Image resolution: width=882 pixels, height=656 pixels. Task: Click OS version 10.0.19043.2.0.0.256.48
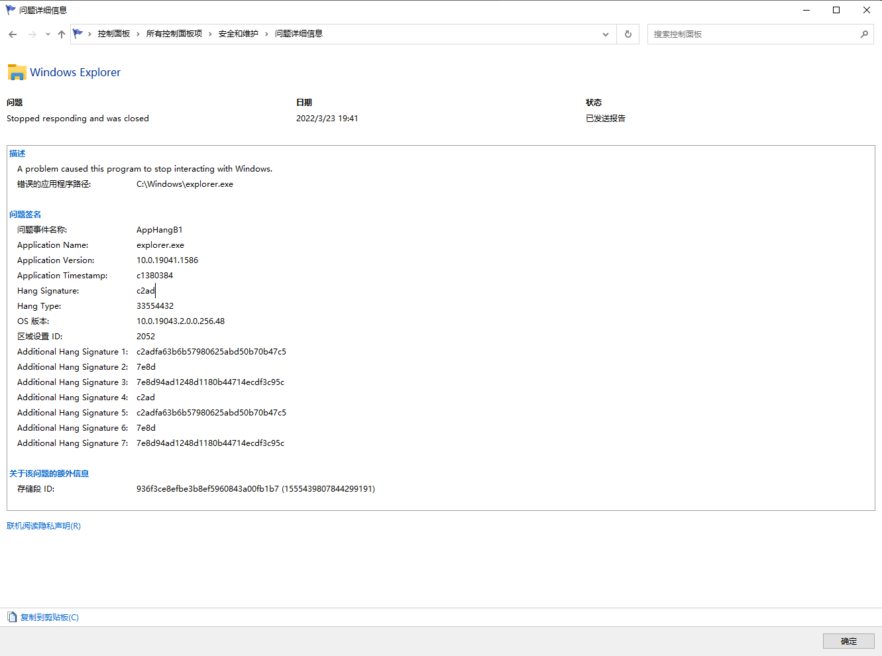click(x=181, y=321)
